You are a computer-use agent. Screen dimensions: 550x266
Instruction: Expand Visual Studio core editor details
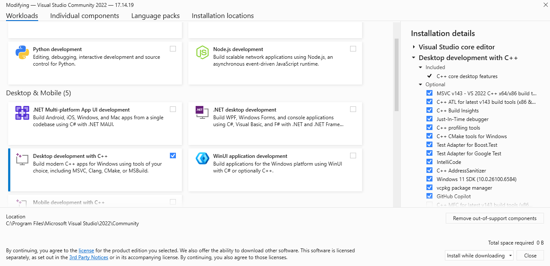[x=413, y=47]
